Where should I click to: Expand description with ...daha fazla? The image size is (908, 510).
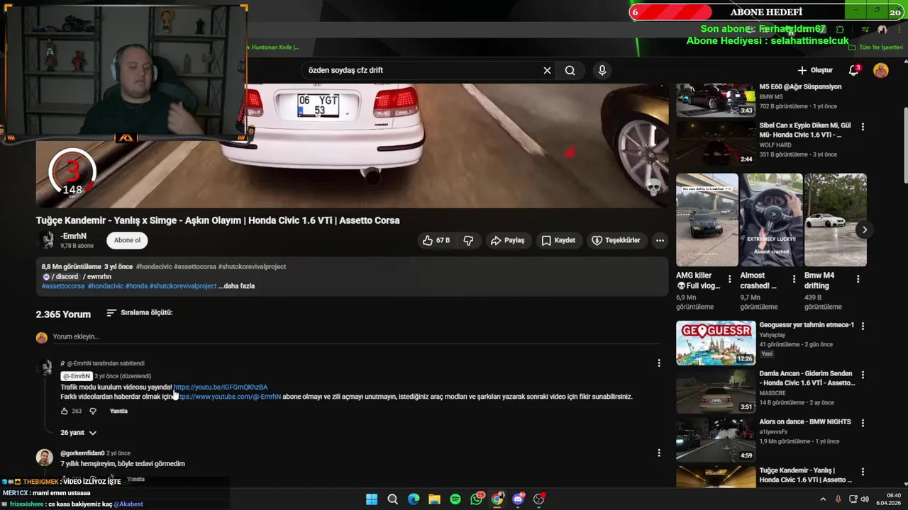tap(236, 286)
